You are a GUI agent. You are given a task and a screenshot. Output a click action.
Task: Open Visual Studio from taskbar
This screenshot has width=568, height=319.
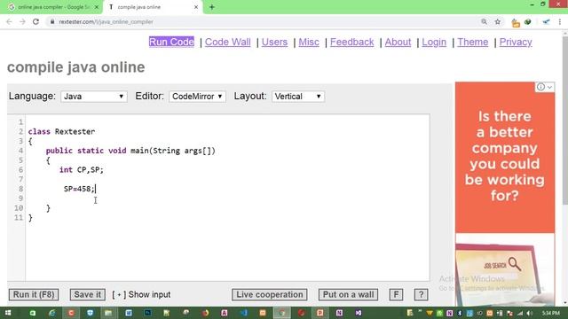click(359, 313)
